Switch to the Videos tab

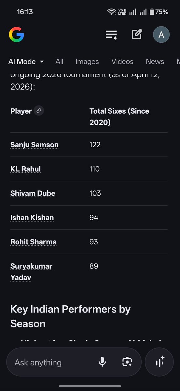[122, 62]
